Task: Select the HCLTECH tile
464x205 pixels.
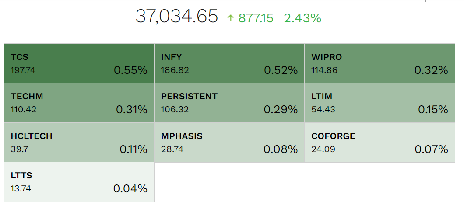Action: [79, 142]
